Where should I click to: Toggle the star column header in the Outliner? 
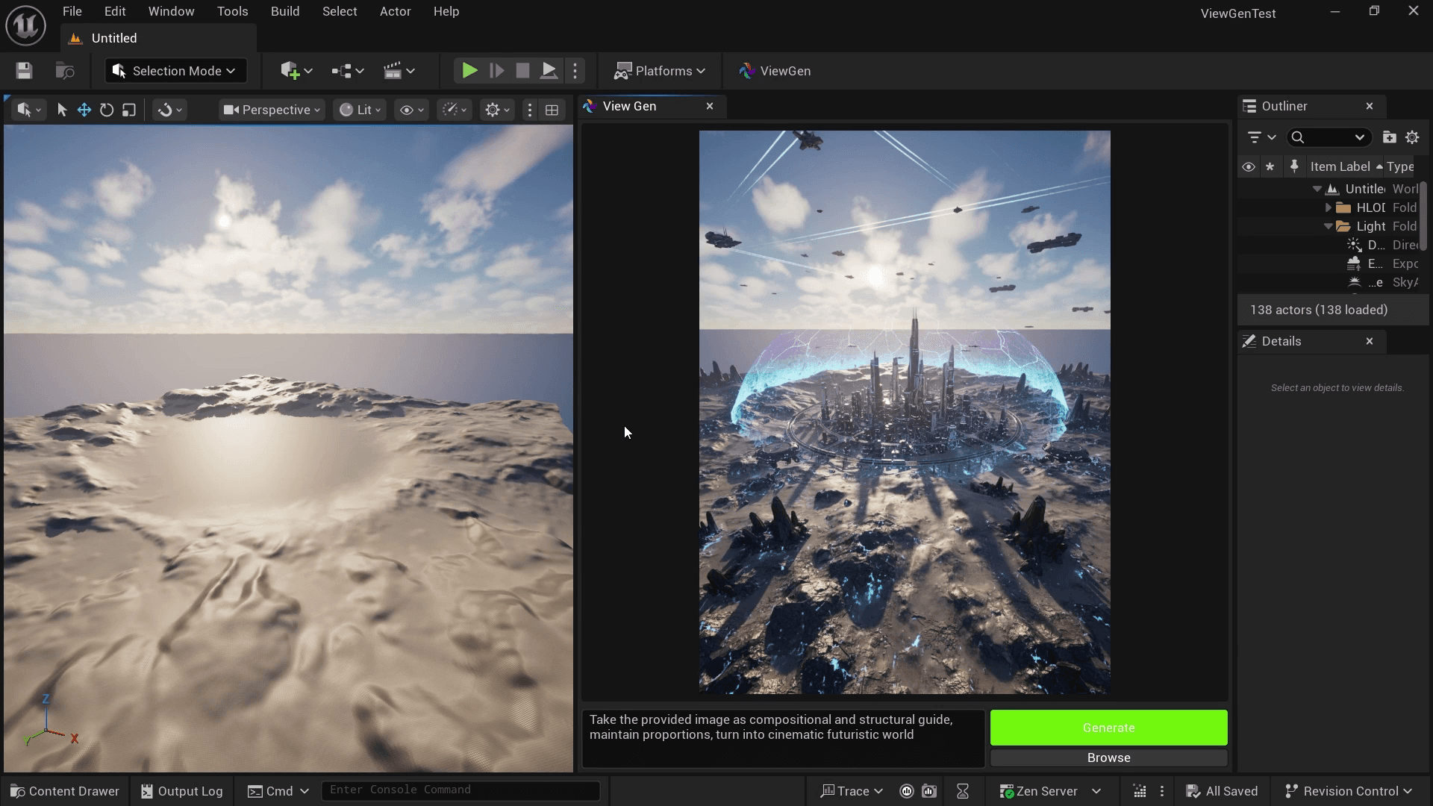pos(1270,166)
